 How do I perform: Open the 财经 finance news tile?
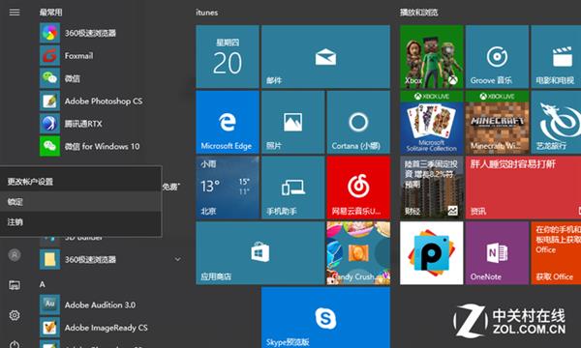pyautogui.click(x=432, y=188)
